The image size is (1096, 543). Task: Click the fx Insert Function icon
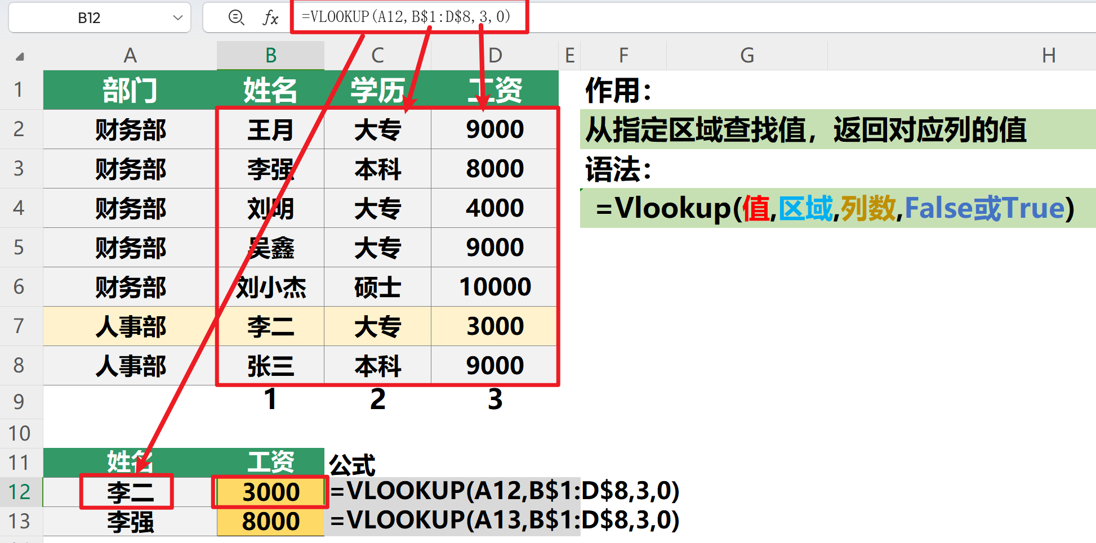tap(271, 17)
